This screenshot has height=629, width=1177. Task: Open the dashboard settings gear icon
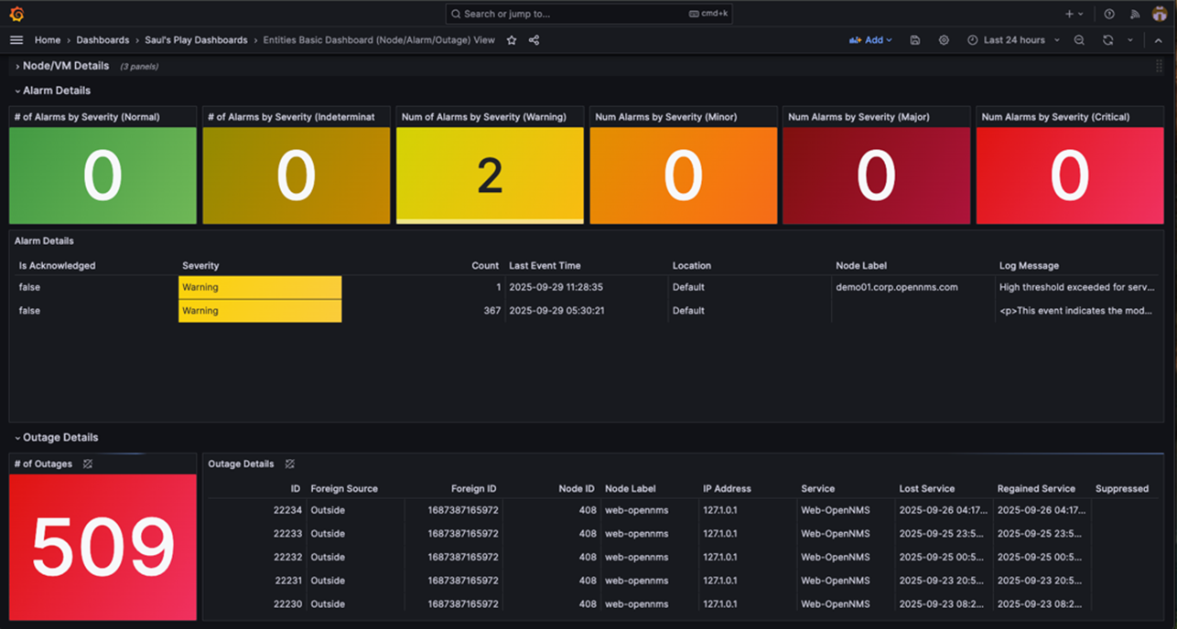(x=944, y=40)
